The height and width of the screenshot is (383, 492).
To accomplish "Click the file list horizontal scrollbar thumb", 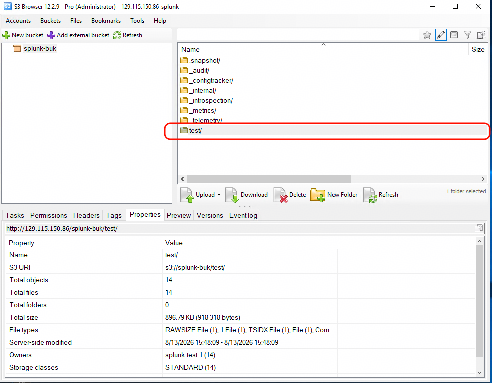I will [269, 179].
